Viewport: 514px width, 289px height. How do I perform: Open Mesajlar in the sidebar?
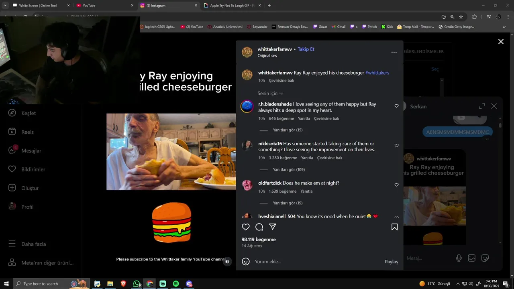coord(25,151)
